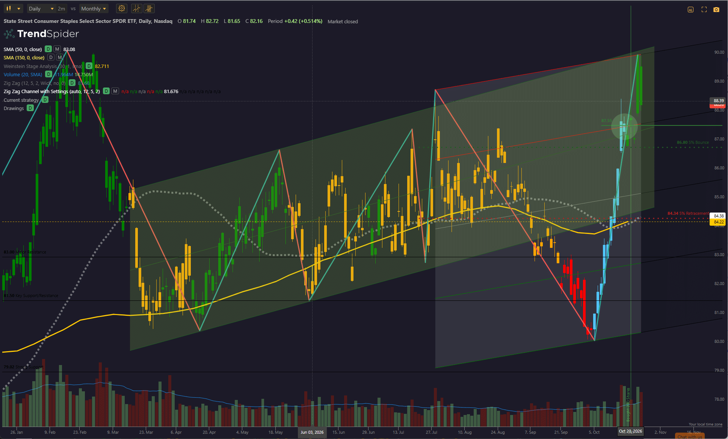
Task: Click the 86.80 5% Bounce label
Action: coord(693,142)
